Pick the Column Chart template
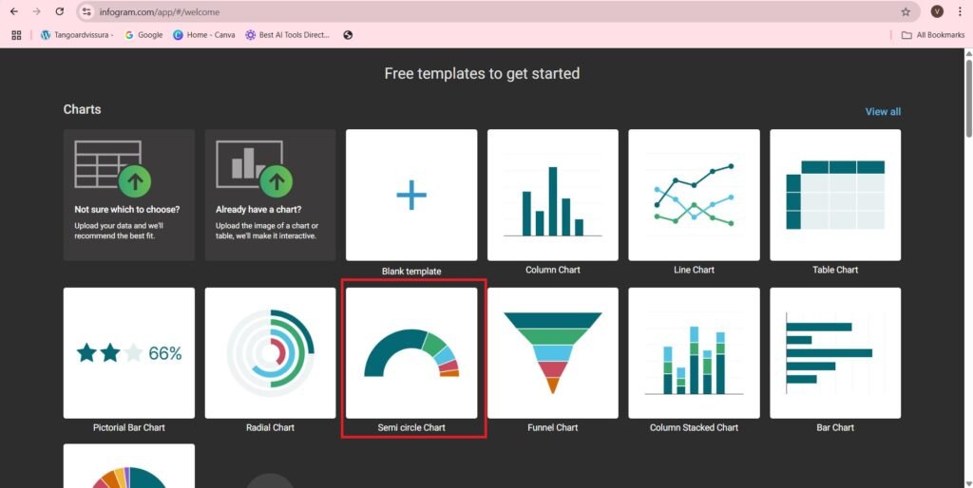This screenshot has height=488, width=973. coord(553,195)
